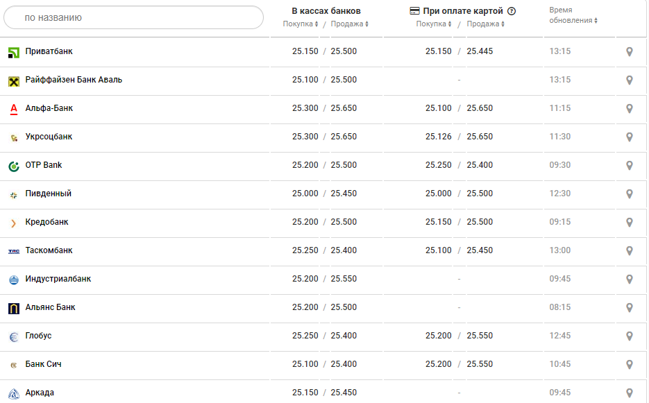Viewport: 649px width, 403px height.
Task: Click the location pin for OTP Bank
Action: click(630, 166)
